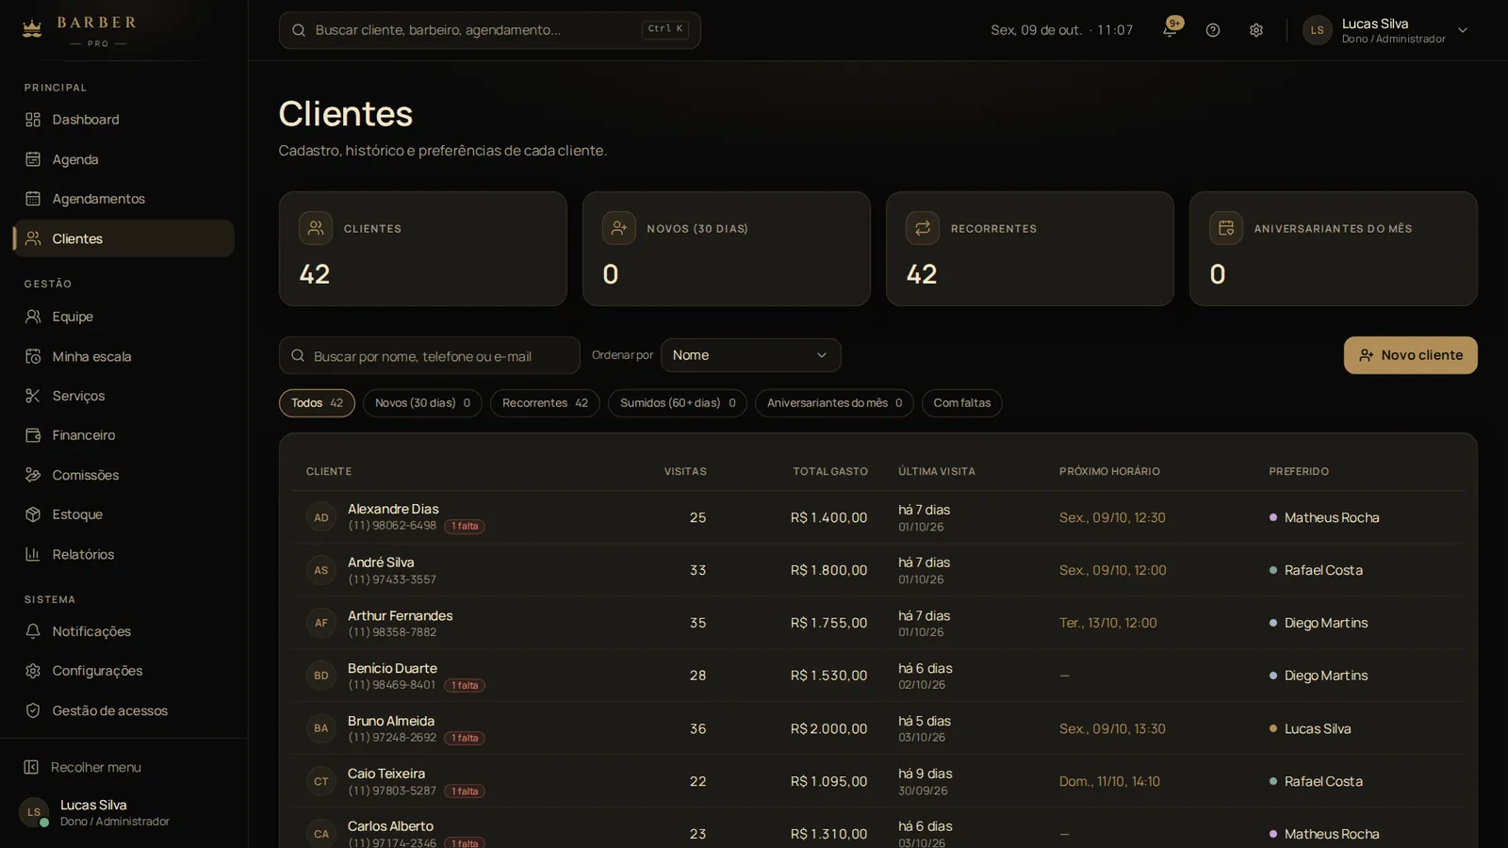Click Bruno Almeida's BA avatar
This screenshot has height=848, width=1508.
click(x=321, y=728)
